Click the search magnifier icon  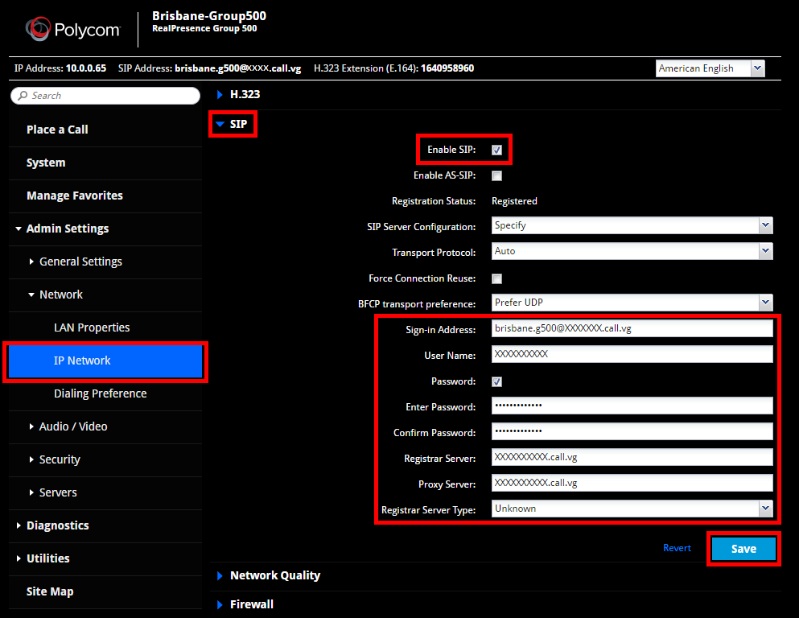coord(23,96)
